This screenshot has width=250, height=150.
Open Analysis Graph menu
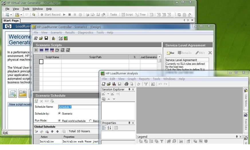(132, 79)
